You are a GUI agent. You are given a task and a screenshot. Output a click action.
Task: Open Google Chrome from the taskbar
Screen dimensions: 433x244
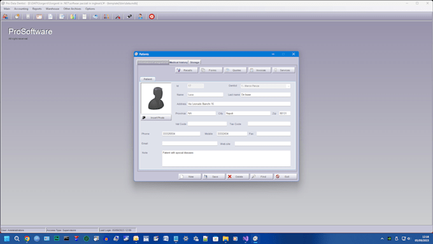coord(27,239)
